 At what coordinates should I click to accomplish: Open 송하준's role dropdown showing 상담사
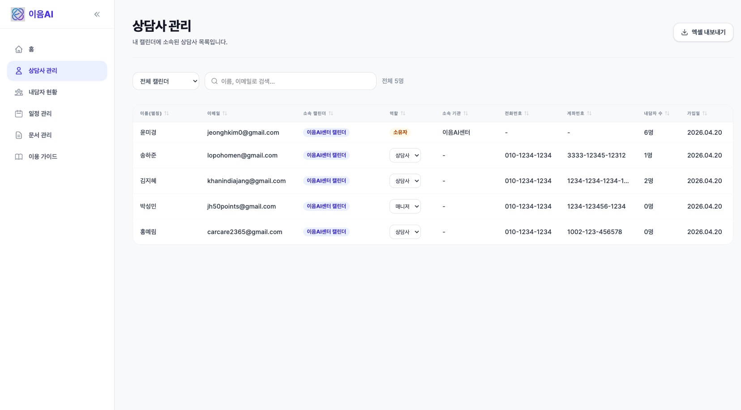[x=405, y=155]
